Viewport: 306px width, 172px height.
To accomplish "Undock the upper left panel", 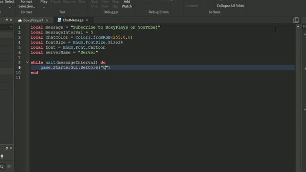I will coord(6,20).
